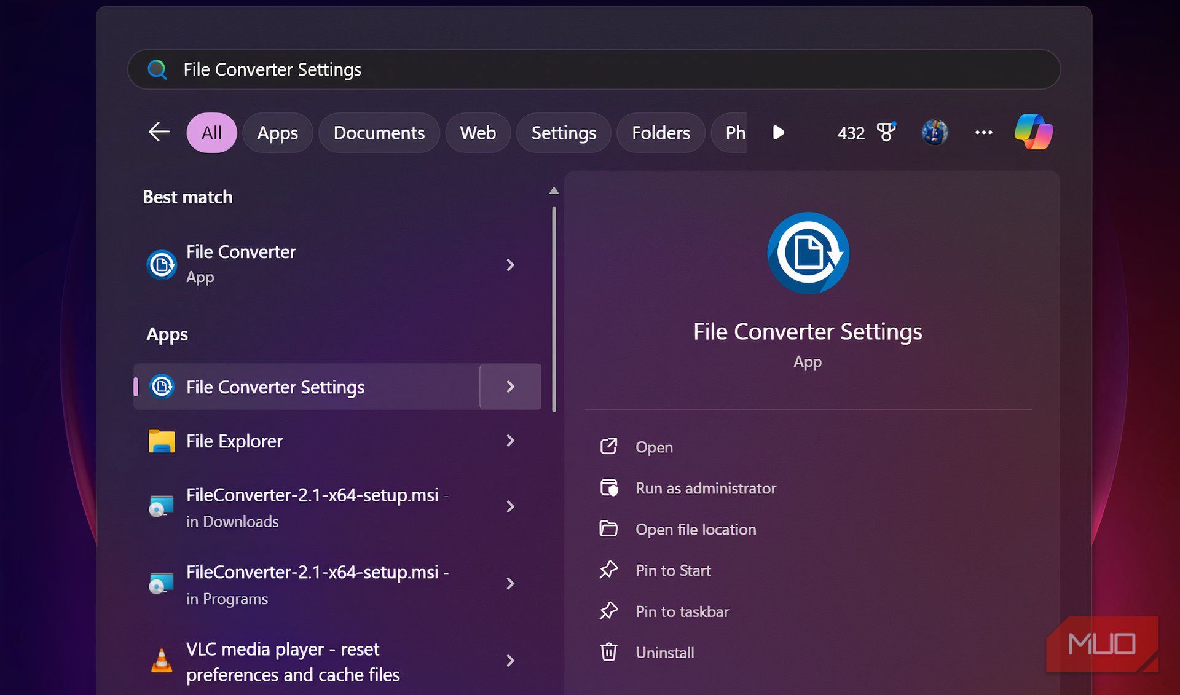
Task: Expand the File Converter best match chevron
Action: click(x=510, y=265)
